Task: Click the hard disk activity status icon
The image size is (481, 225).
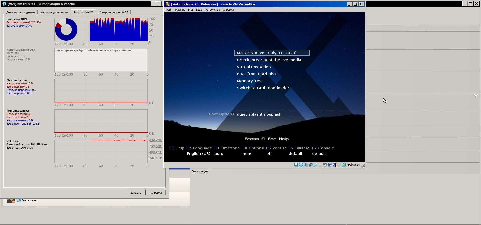Action: click(x=296, y=165)
